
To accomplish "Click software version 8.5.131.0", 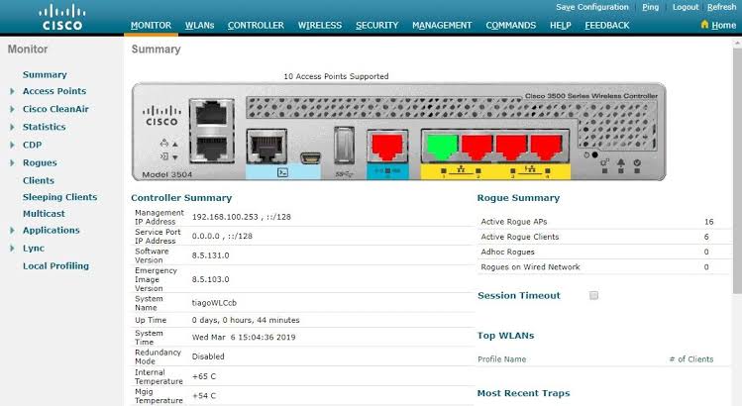I will pyautogui.click(x=211, y=255).
